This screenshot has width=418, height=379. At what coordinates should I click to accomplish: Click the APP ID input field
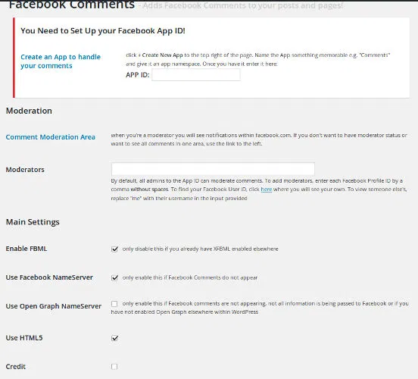pos(196,75)
